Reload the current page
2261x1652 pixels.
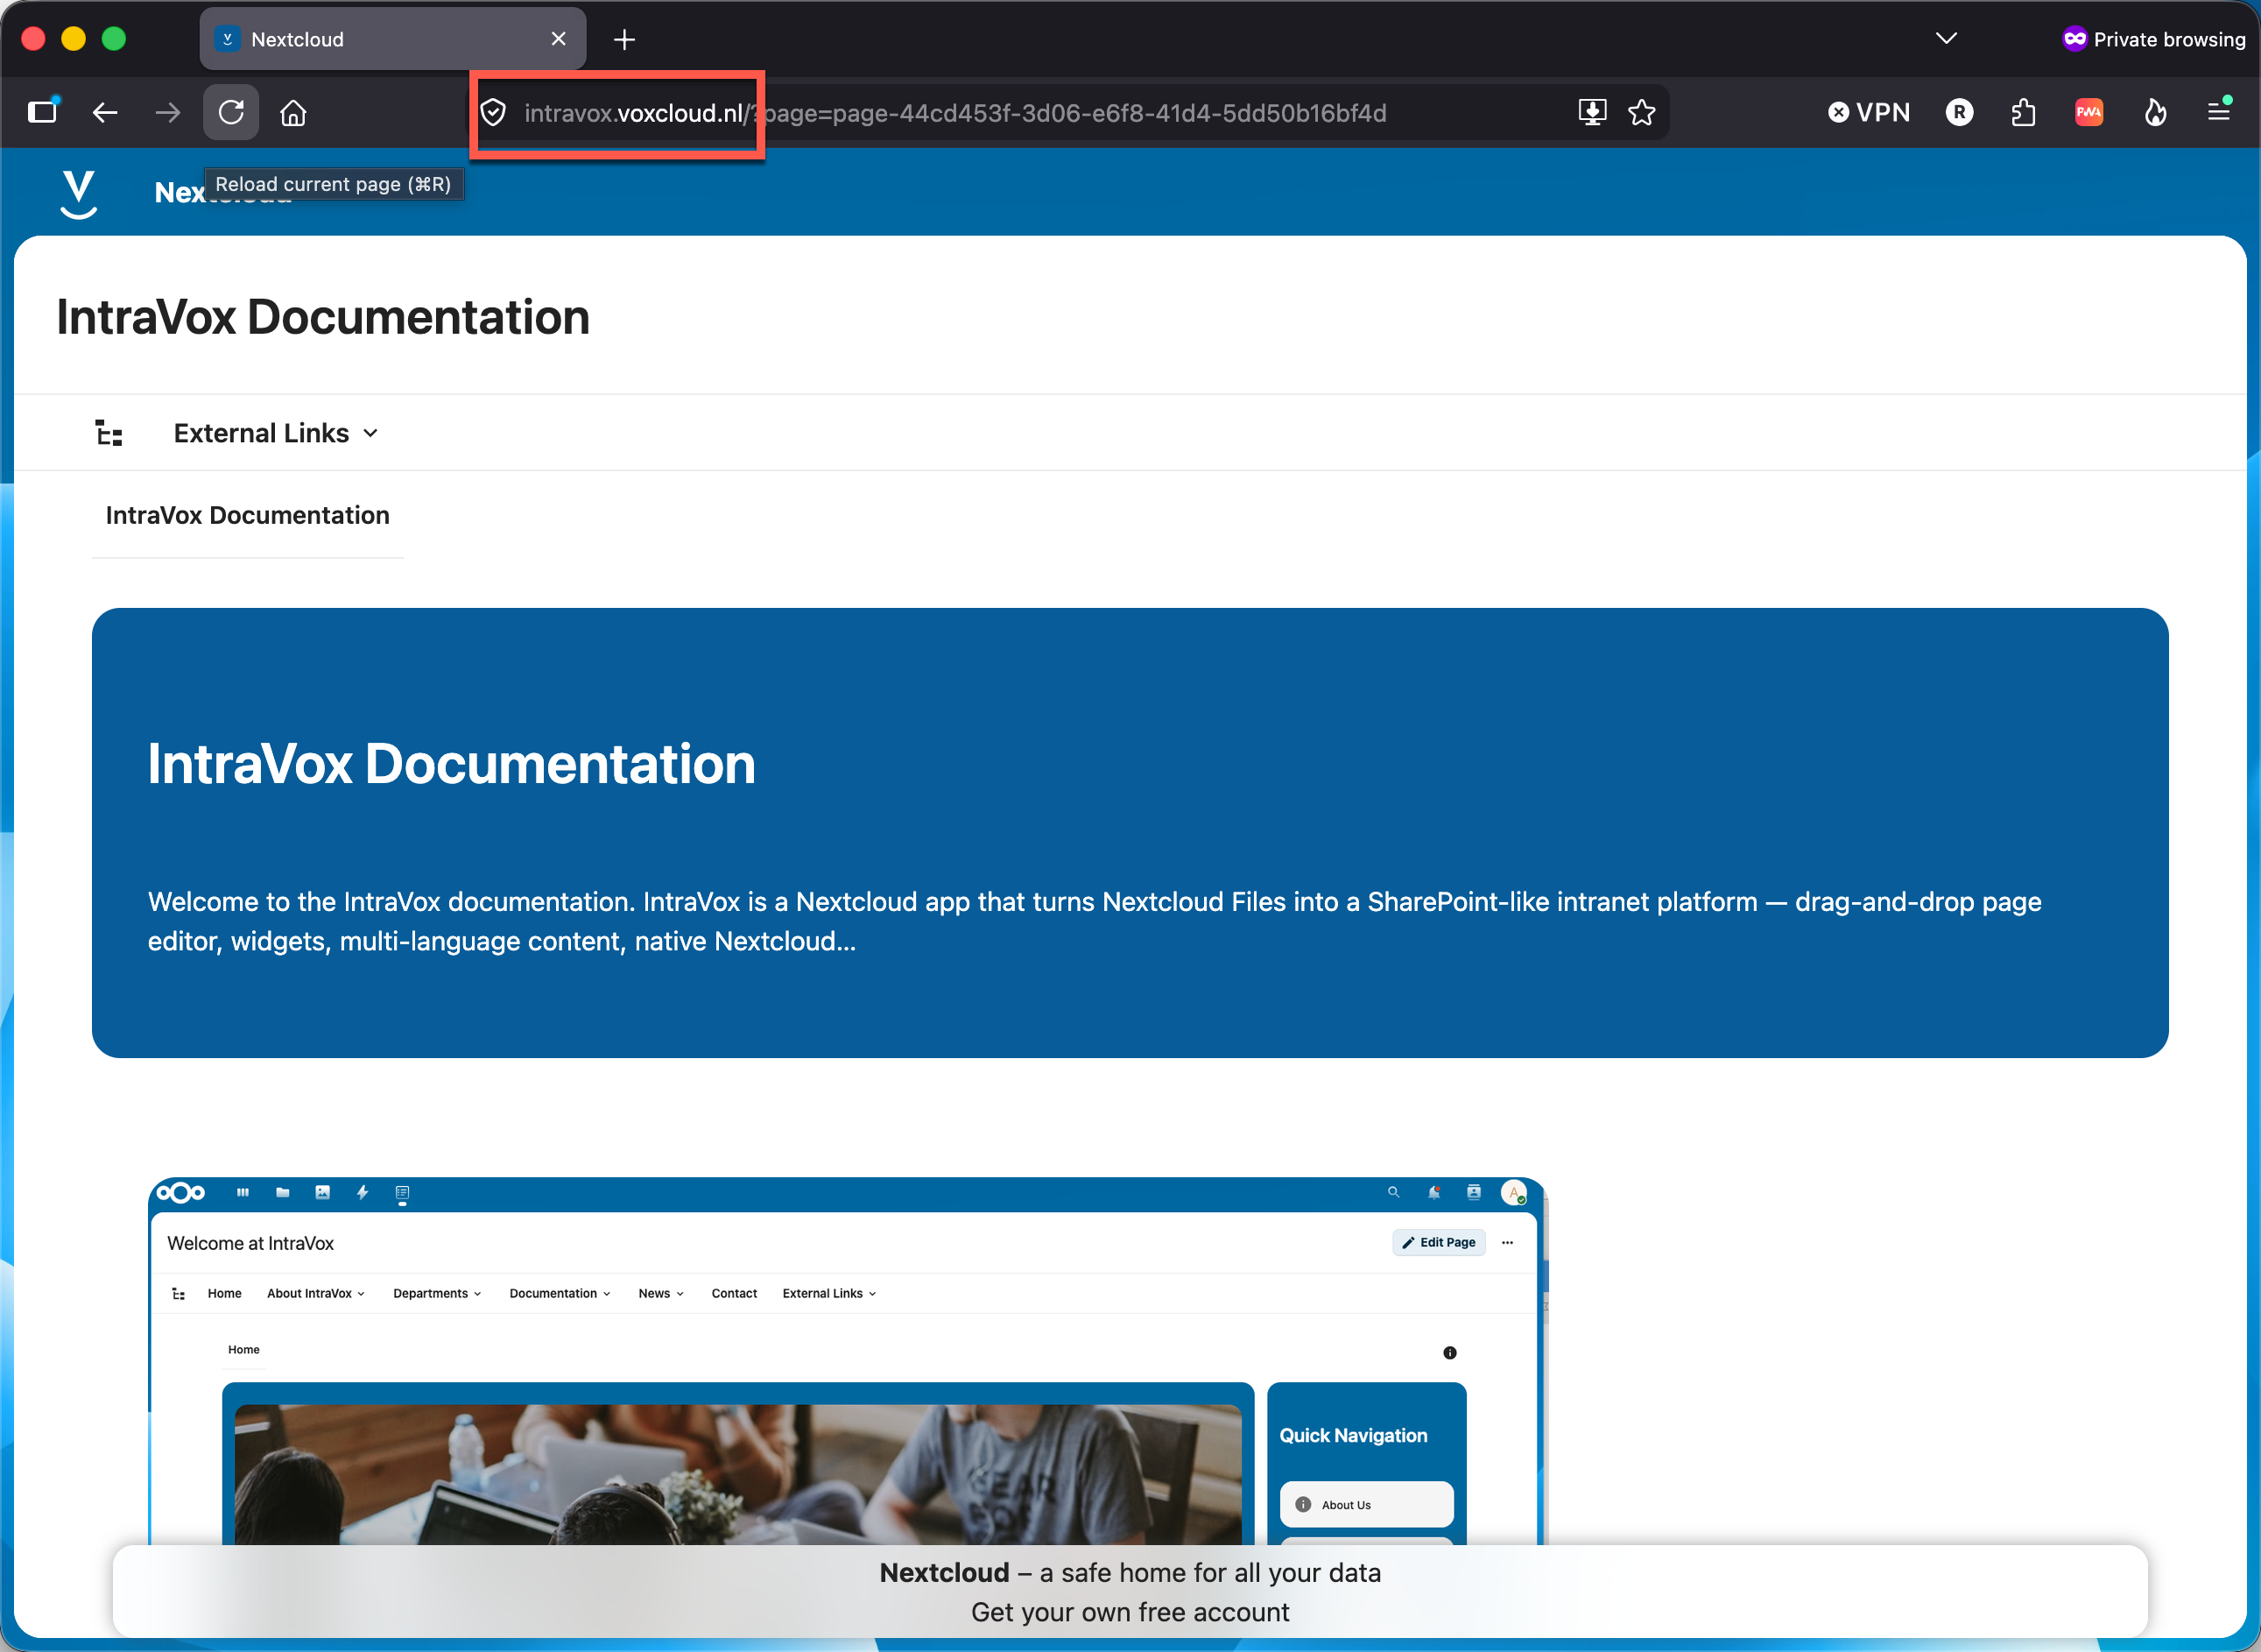point(231,112)
